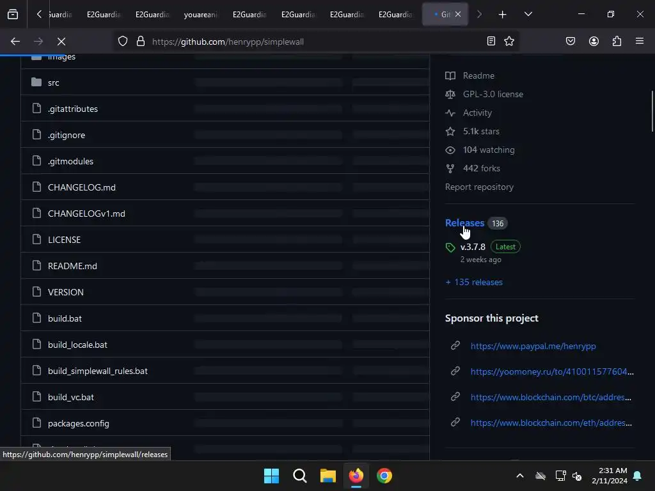This screenshot has height=491, width=655.
Task: View site security padlock info
Action: pos(141,42)
